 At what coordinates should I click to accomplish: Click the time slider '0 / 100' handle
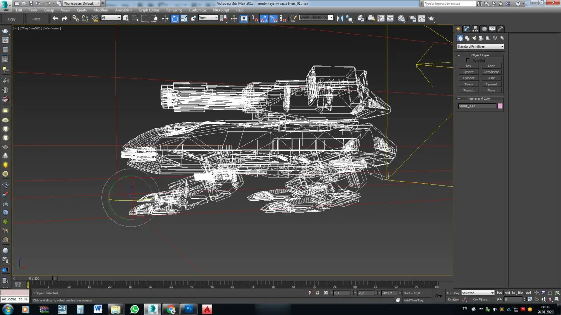[x=35, y=278]
